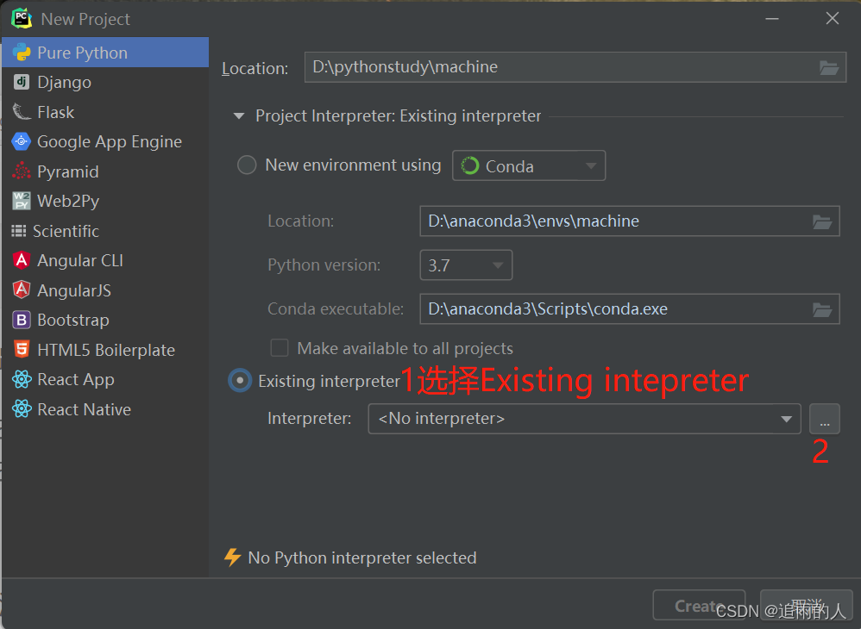Click the project Location path field
The height and width of the screenshot is (629, 861).
(x=575, y=67)
